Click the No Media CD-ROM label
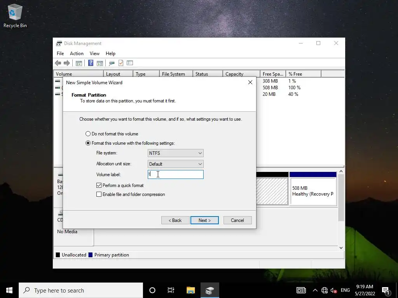This screenshot has width=398, height=298. point(67,232)
